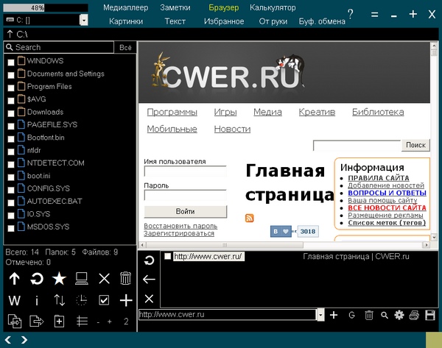
Task: Click the Имя пользователя input field
Action: pyautogui.click(x=185, y=172)
